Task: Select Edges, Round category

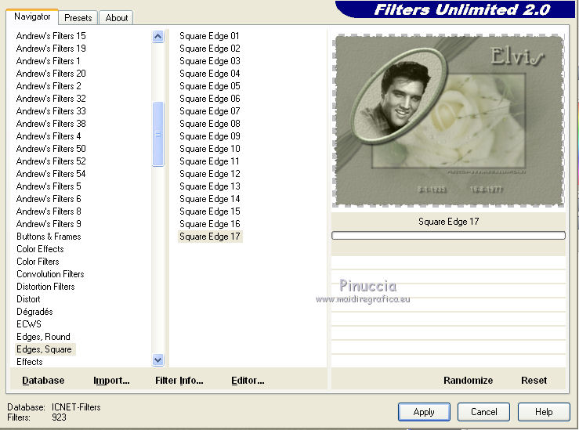Action: (x=43, y=337)
